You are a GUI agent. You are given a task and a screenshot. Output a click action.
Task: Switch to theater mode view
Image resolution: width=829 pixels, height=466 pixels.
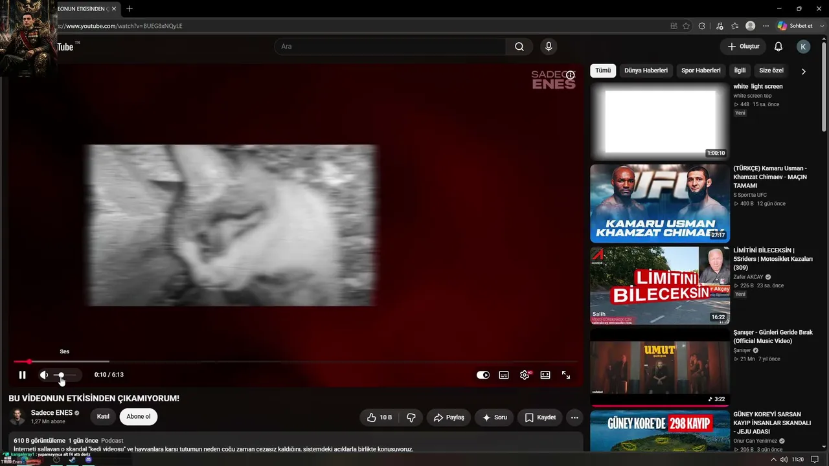tap(545, 375)
